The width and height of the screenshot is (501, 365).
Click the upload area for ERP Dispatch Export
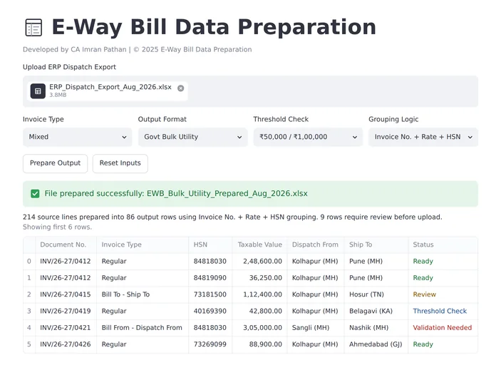point(251,91)
